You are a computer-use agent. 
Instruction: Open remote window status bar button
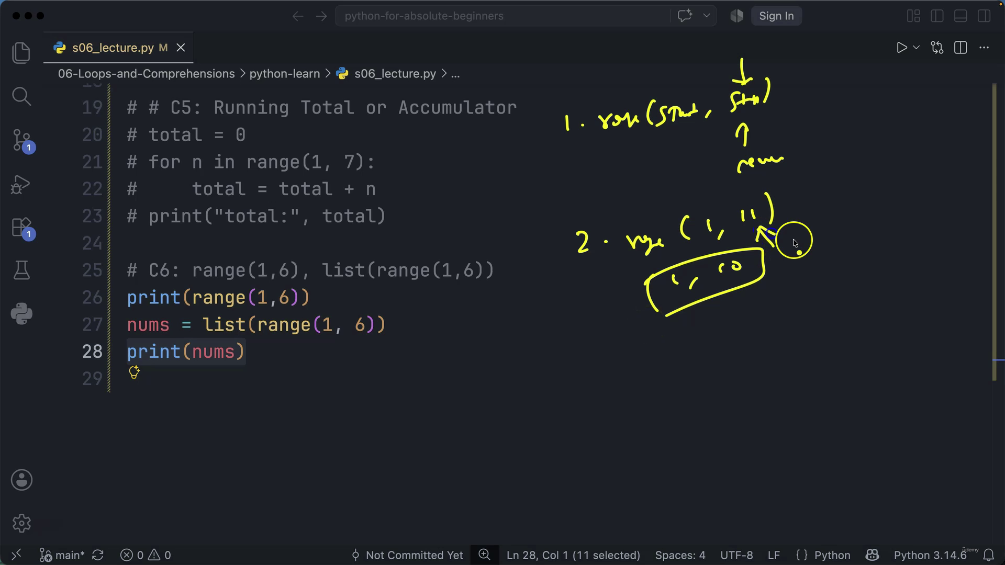[x=16, y=555]
